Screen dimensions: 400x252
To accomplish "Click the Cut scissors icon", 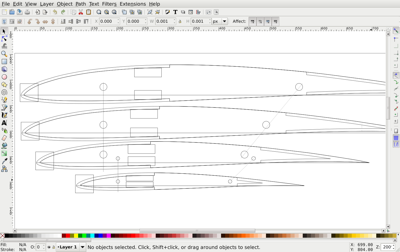I will [81, 12].
